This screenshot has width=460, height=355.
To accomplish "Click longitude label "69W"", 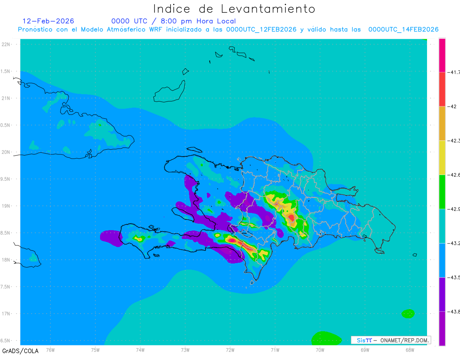I will pos(365,349).
